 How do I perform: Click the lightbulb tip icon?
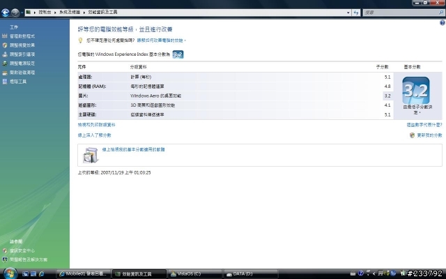point(81,40)
